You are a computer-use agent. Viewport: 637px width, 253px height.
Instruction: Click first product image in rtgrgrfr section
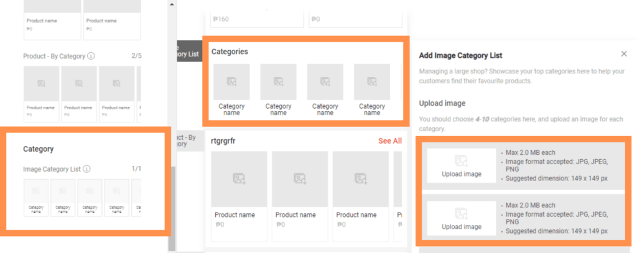pyautogui.click(x=239, y=179)
